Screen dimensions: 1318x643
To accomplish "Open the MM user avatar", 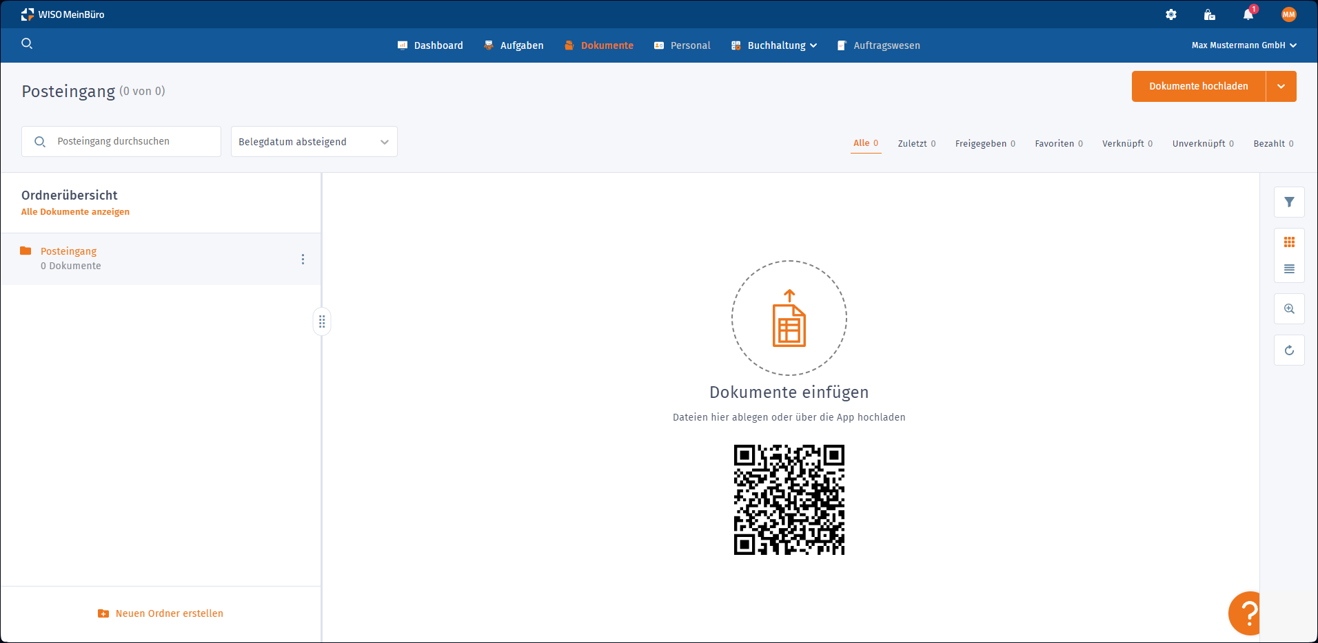I will (1288, 14).
